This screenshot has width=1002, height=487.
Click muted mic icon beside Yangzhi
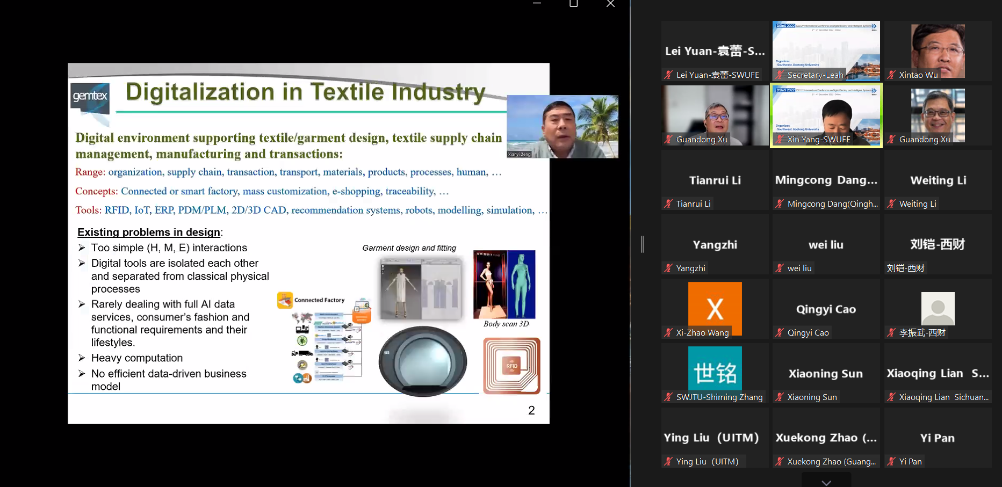point(668,268)
